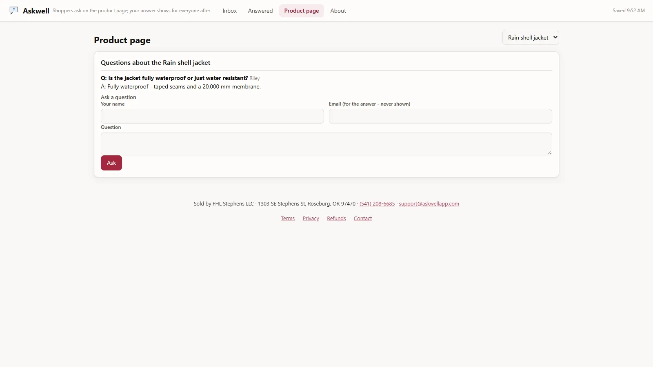Grab the Question textarea resize handle
Screen dimensions: 653x367
(x=549, y=153)
